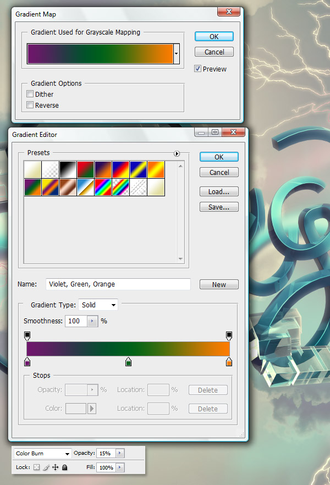Maximize the Gradient Editor window
This screenshot has height=485, width=330.
(215, 133)
